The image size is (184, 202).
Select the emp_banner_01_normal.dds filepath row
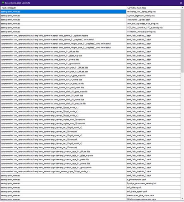point(63,60)
